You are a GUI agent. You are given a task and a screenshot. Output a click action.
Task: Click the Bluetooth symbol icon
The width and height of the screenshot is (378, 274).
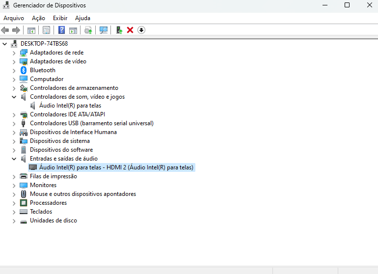24,70
